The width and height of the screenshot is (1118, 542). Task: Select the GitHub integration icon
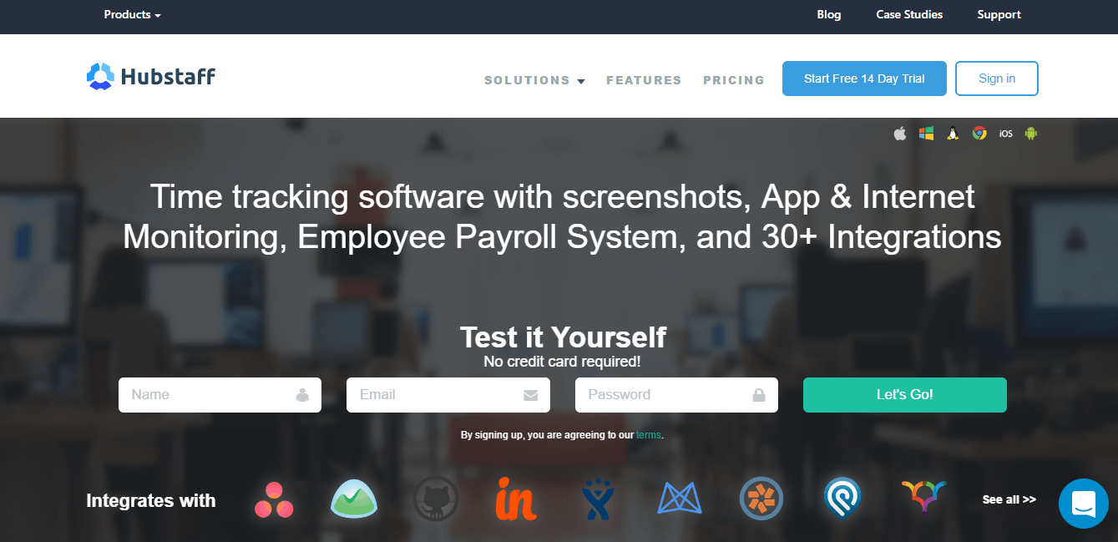(x=436, y=499)
